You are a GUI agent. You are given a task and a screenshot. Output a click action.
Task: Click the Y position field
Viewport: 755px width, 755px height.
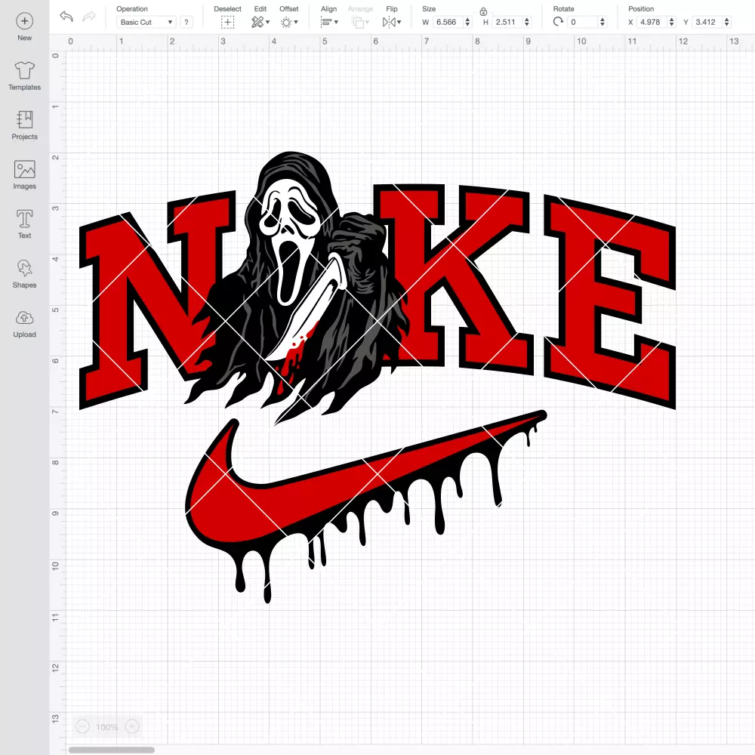click(707, 22)
